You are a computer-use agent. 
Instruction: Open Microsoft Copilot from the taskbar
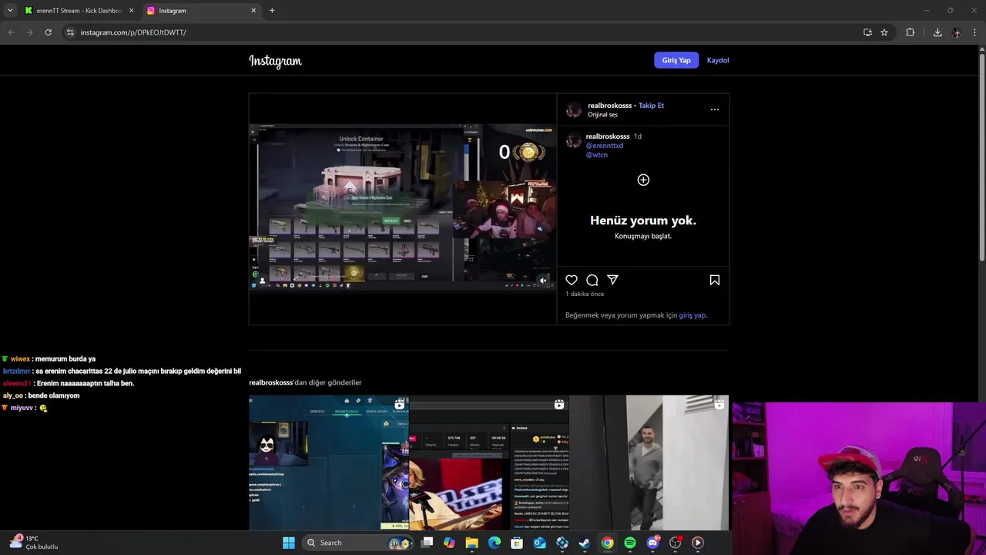pyautogui.click(x=449, y=543)
